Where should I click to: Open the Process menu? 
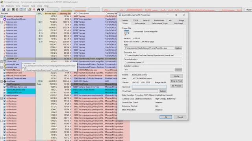[26, 6]
